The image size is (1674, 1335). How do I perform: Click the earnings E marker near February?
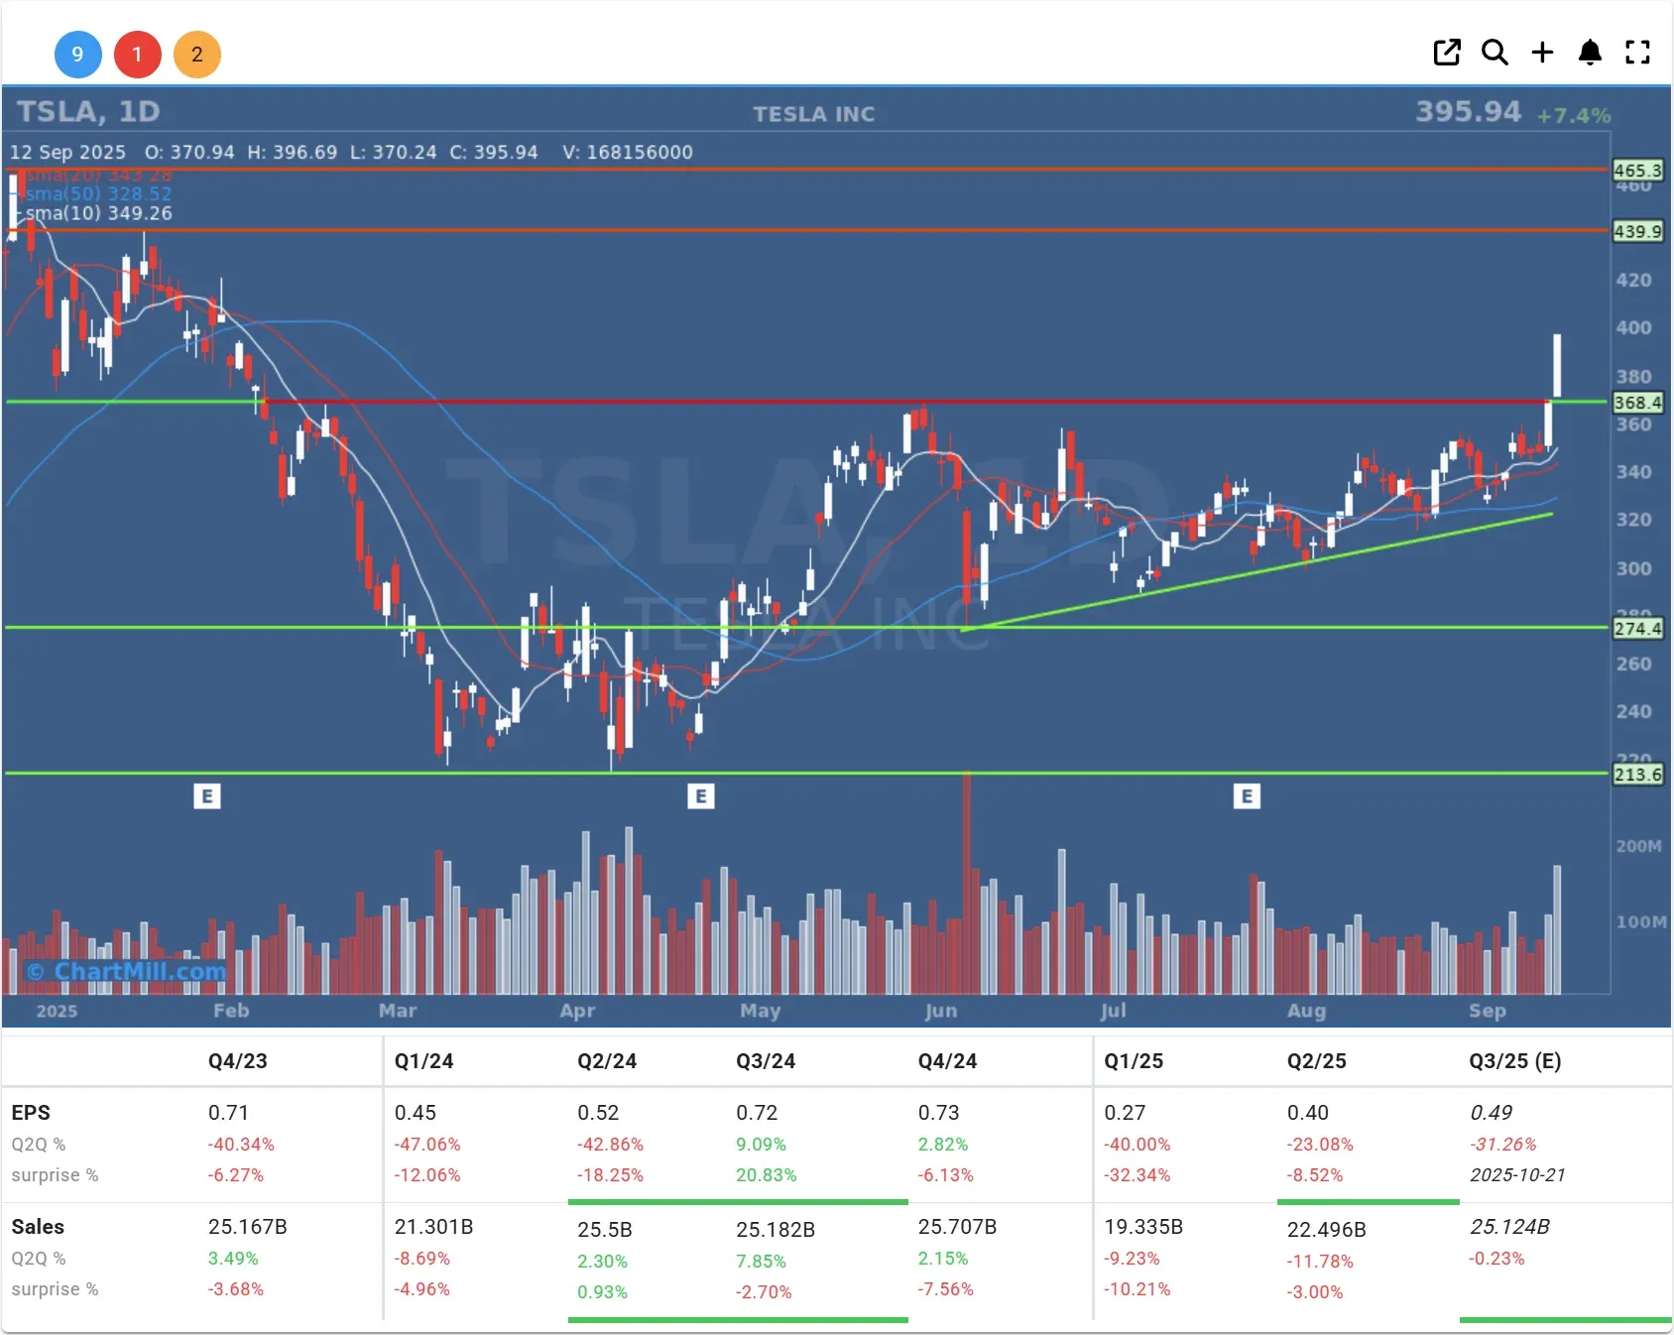pos(206,795)
